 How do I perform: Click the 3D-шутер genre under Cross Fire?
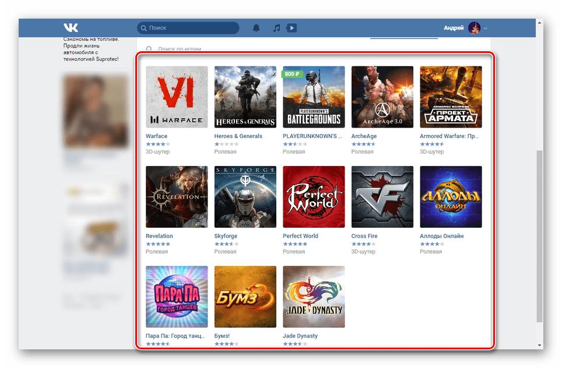pyautogui.click(x=363, y=252)
